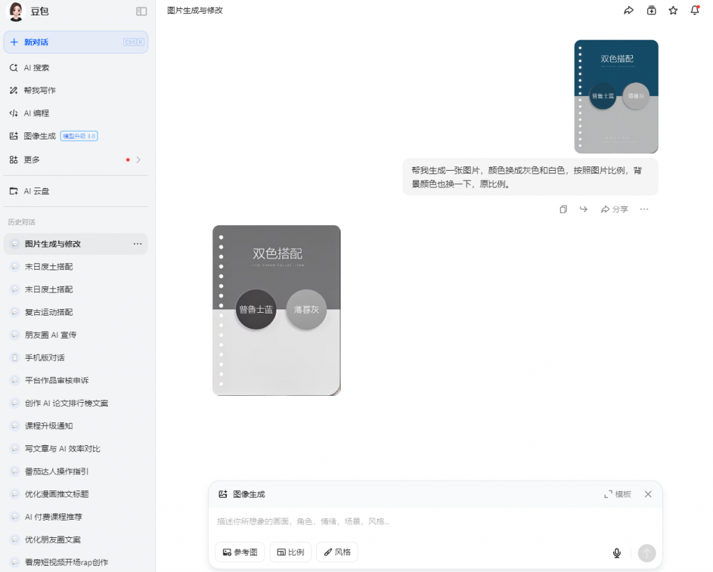Screen dimensions: 713x572
Task: Click the 图像生成 icon in input panel
Action: coord(223,494)
